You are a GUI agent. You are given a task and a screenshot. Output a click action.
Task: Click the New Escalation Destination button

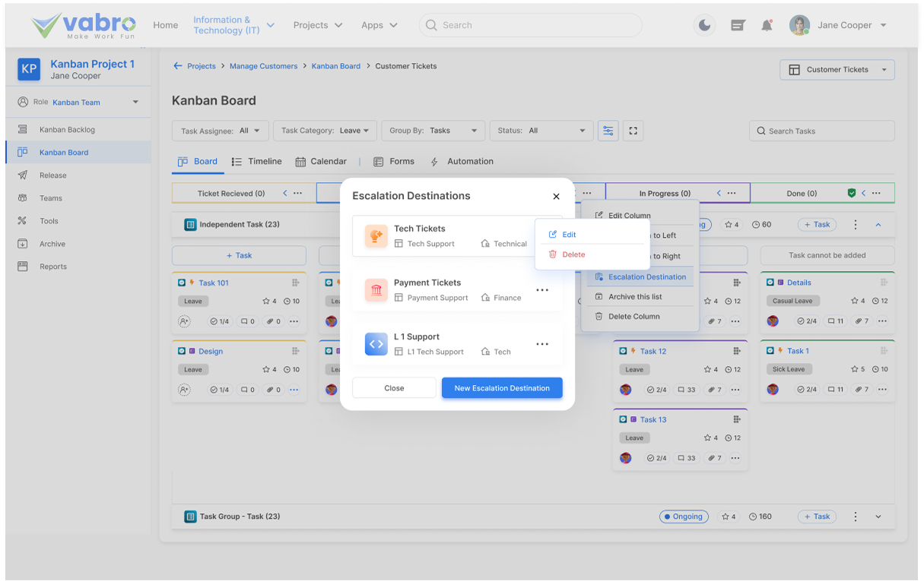pyautogui.click(x=502, y=388)
